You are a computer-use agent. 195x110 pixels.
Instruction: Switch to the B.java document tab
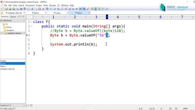(x=35, y=13)
